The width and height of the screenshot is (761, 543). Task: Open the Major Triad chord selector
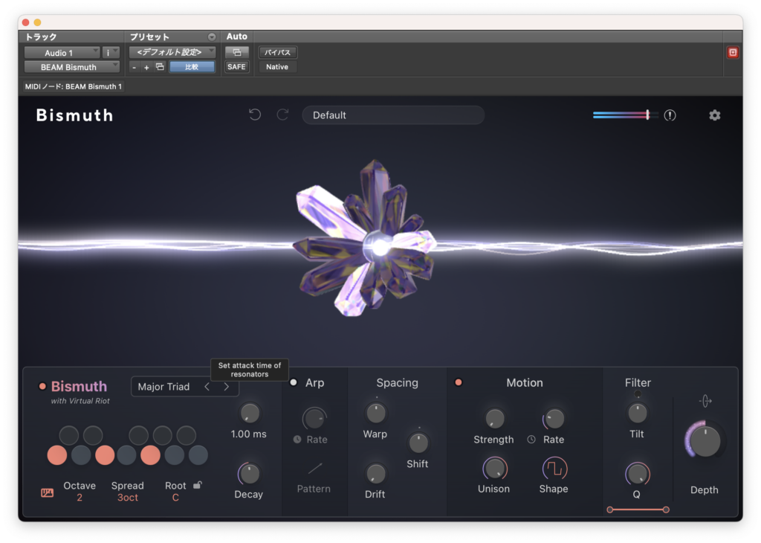pos(185,387)
